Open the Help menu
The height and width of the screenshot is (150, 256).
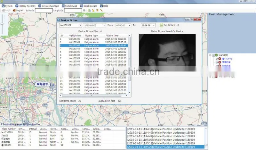[104, 6]
